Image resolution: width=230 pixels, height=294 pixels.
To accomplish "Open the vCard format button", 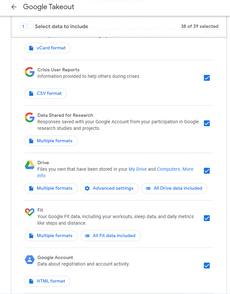I will (x=48, y=48).
